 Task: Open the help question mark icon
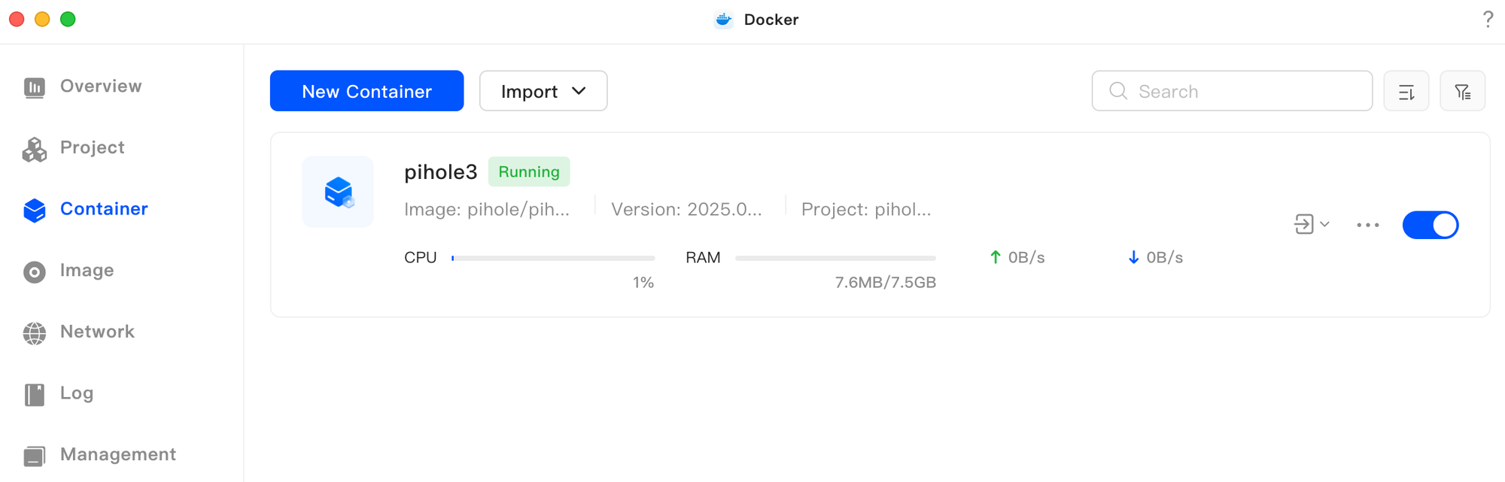tap(1488, 19)
